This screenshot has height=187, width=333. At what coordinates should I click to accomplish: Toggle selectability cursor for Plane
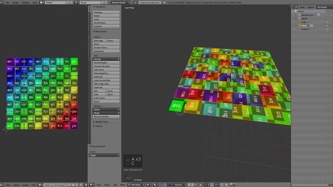pos(331,25)
